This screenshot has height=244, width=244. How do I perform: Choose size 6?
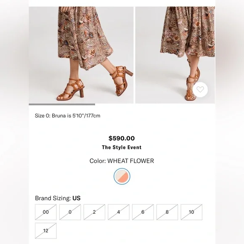pos(143,212)
